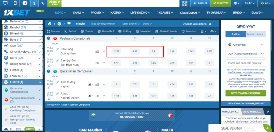The height and width of the screenshot is (132, 274).
Task: Switch to Sizə tövsiyyə olunan tab
Action: point(103,24)
